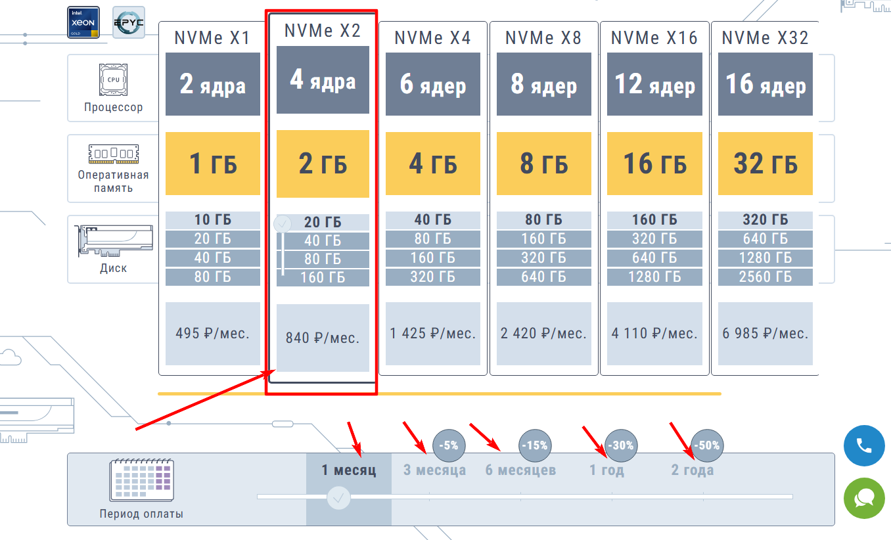Click the -50% discount badge

(706, 445)
